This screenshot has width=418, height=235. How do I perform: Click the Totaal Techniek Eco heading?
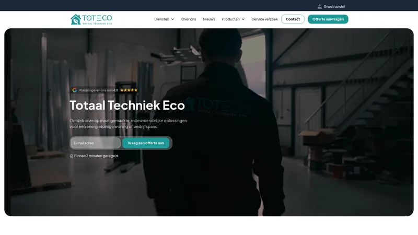point(127,105)
